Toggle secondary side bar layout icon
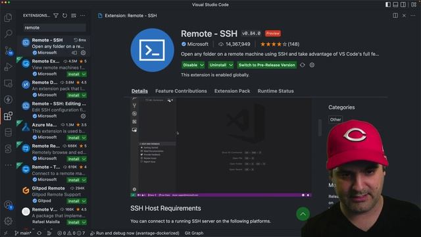This screenshot has width=421, height=237. pyautogui.click(x=403, y=5)
